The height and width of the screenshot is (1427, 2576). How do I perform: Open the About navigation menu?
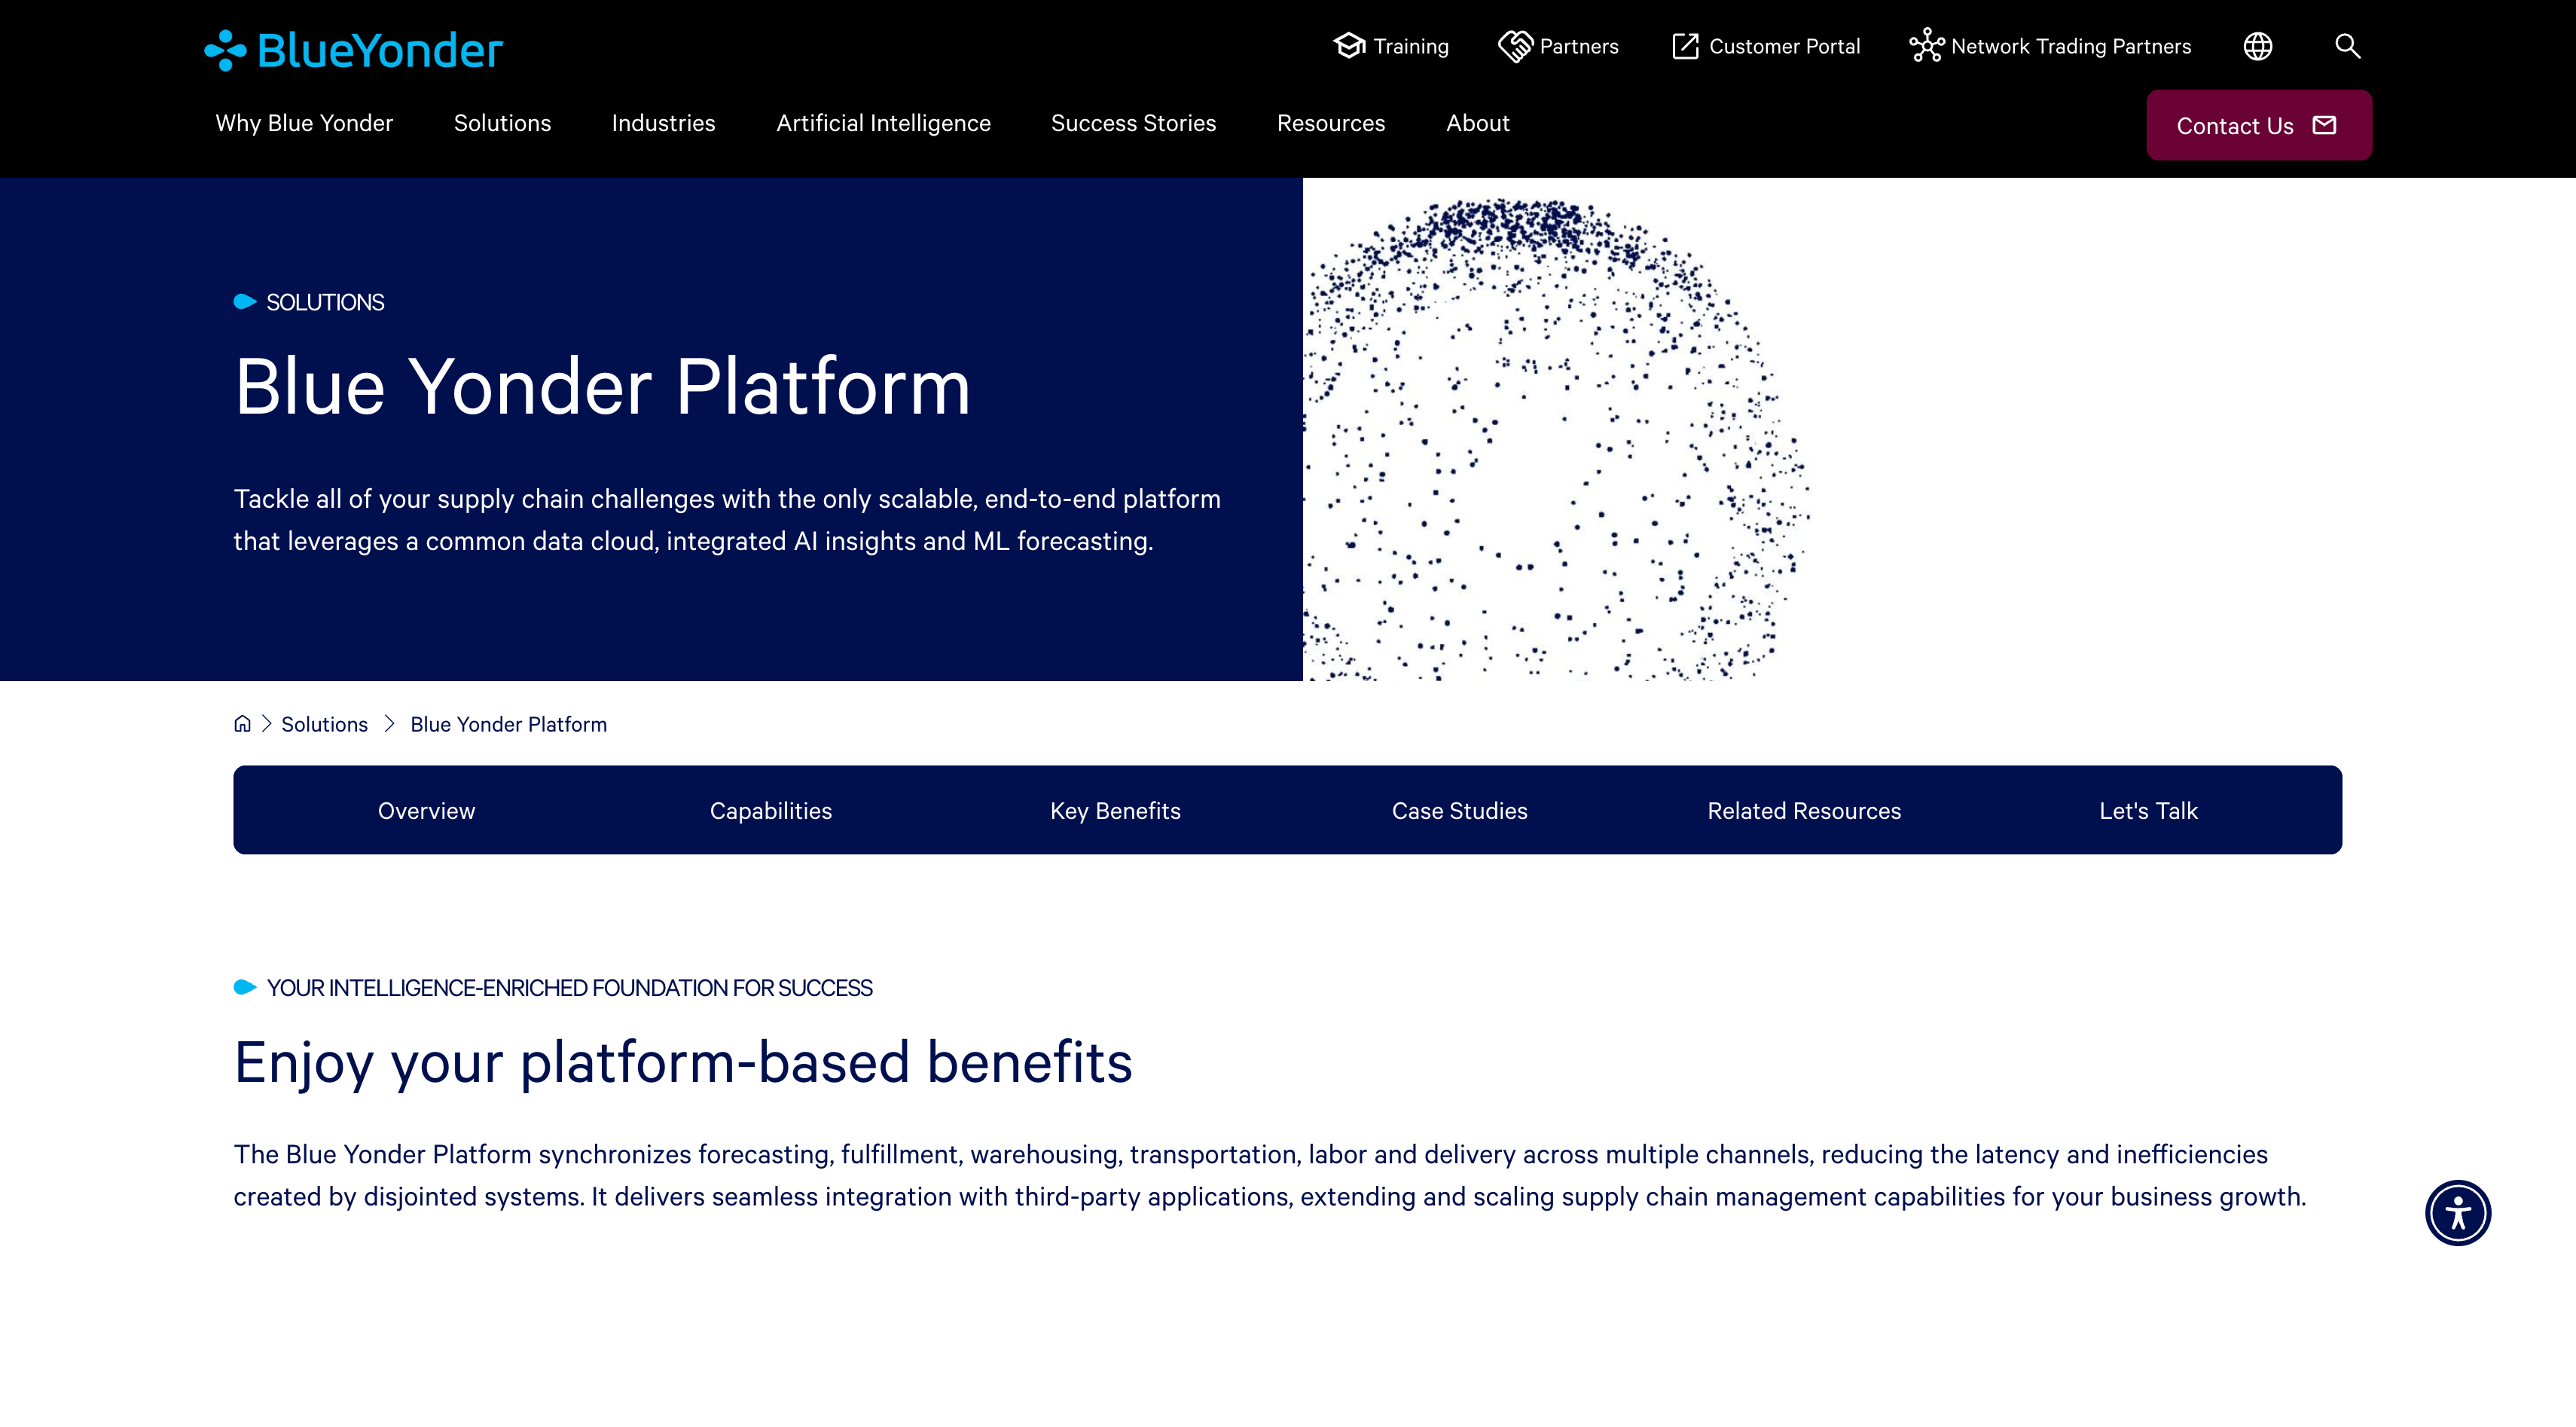(x=1477, y=123)
